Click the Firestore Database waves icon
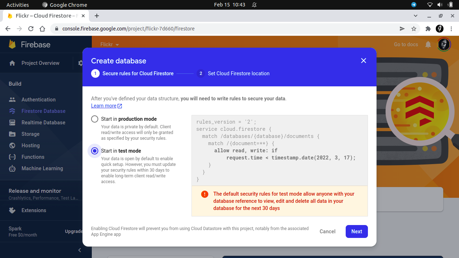The height and width of the screenshot is (258, 459). coord(12,111)
